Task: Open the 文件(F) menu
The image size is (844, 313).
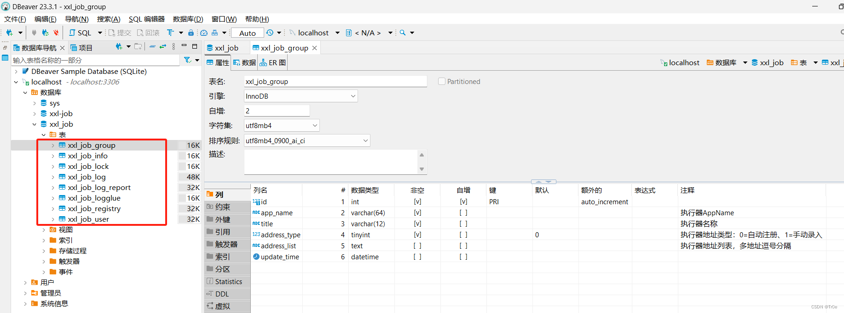Action: click(x=15, y=19)
